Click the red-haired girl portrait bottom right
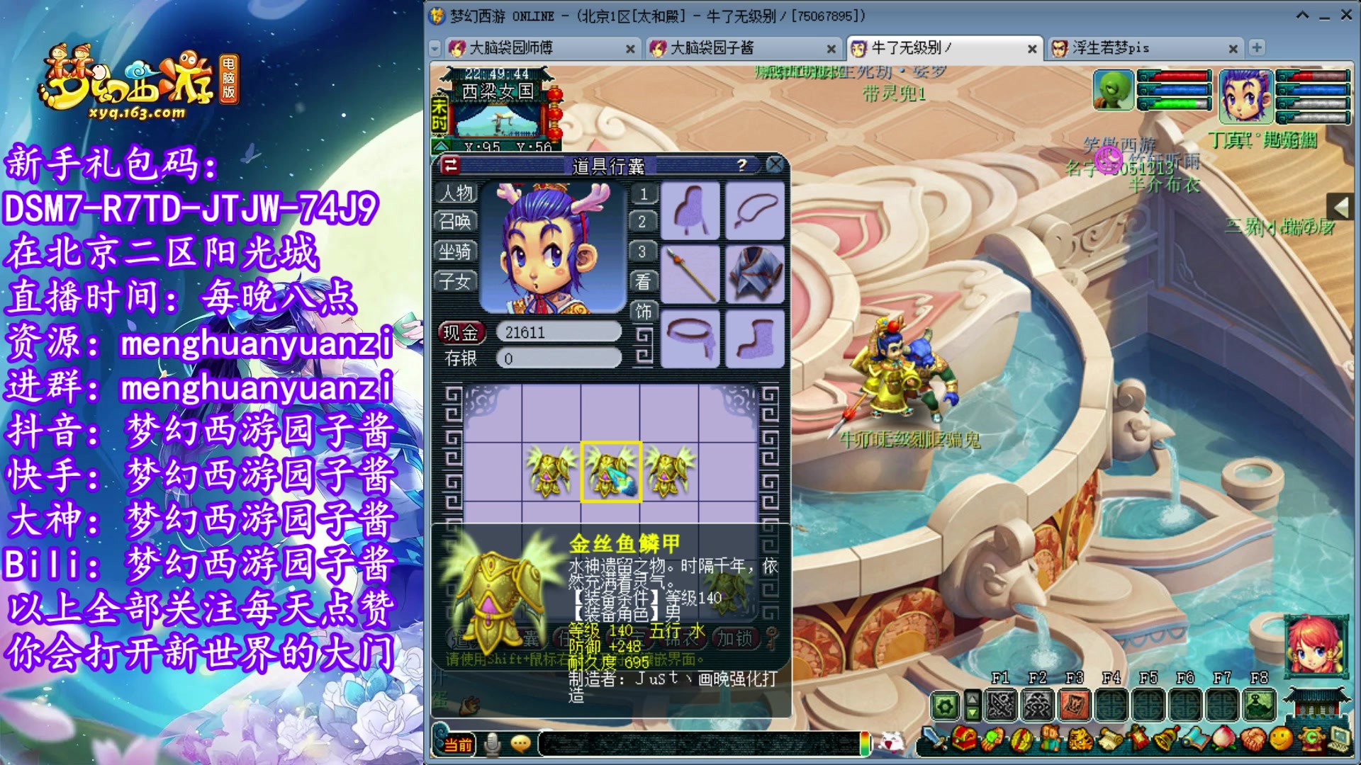This screenshot has height=765, width=1361. click(1317, 645)
